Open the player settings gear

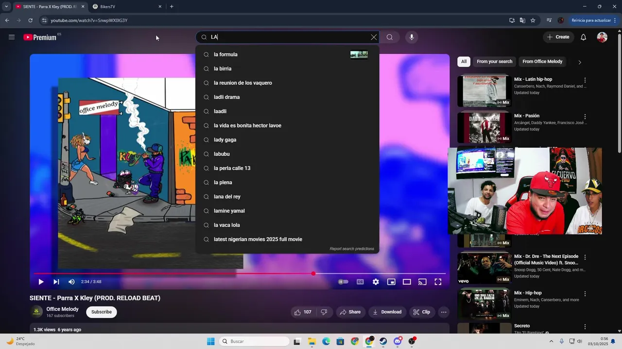click(x=376, y=282)
